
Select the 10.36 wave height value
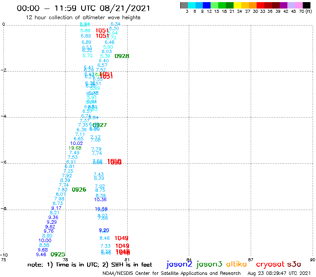tap(100, 199)
